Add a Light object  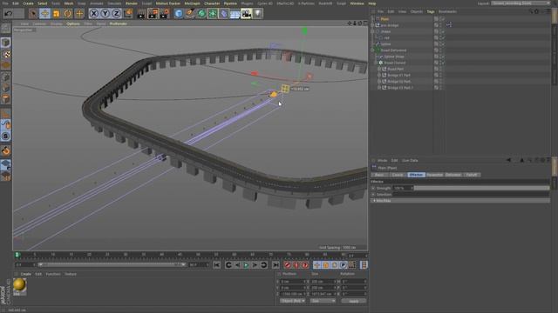(x=258, y=14)
